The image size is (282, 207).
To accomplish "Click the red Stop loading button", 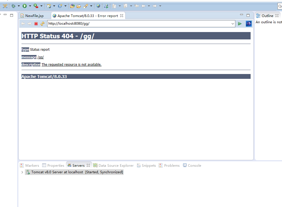I will (36, 24).
